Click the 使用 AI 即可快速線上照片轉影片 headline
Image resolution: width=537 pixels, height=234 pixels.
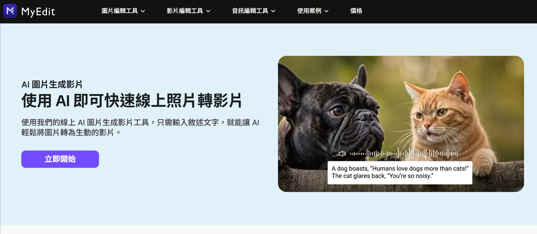point(132,101)
